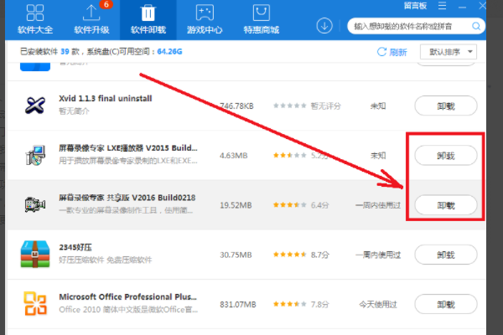Select the 屏幕录像专家 LXE播放器 V2015 title
The image size is (503, 335).
click(x=127, y=148)
